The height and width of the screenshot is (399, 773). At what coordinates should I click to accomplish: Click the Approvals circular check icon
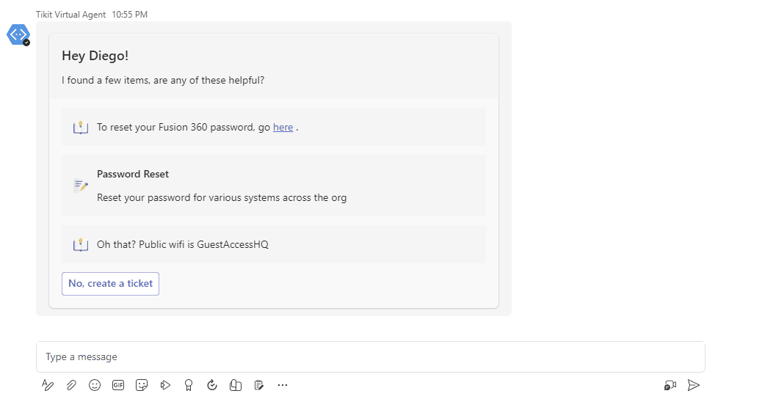point(212,385)
